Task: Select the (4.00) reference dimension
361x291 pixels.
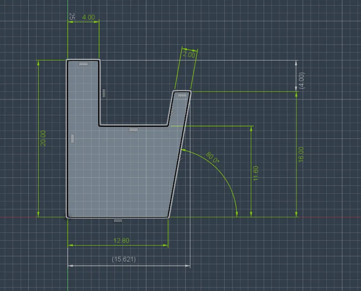Action: point(301,81)
